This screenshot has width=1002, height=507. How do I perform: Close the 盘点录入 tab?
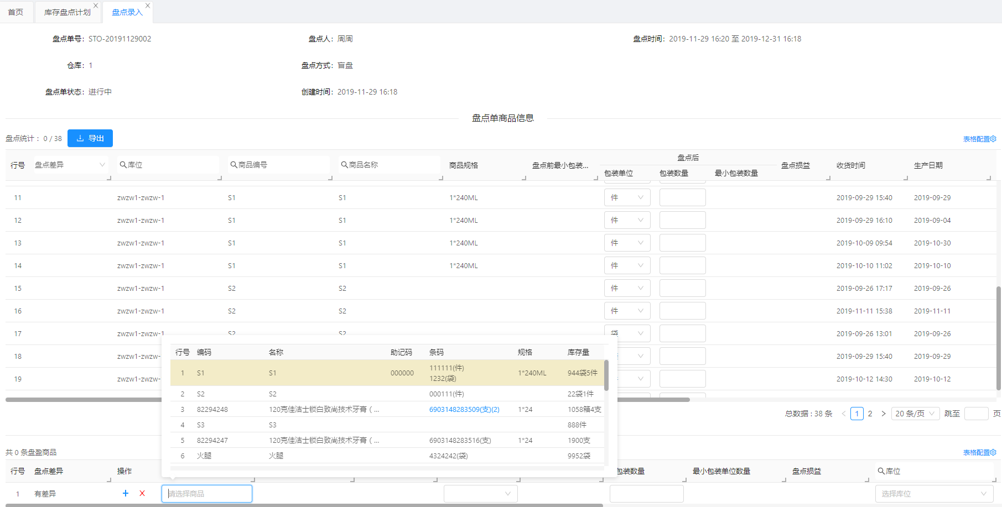(148, 6)
